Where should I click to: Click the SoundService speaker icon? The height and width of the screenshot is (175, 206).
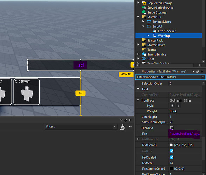point(144,54)
